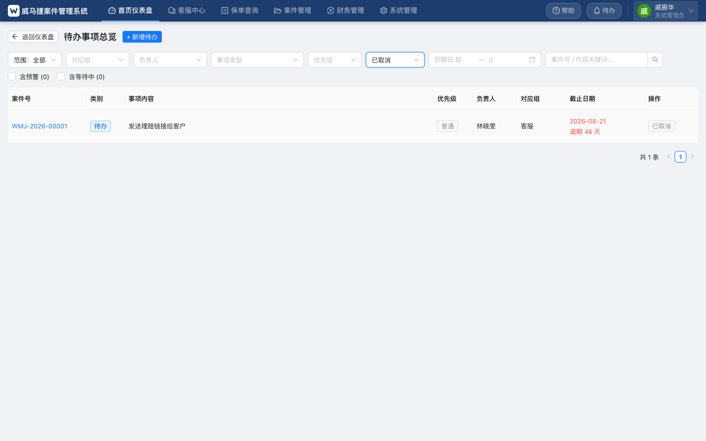
Task: Open the 帮助 help button
Action: pos(563,11)
